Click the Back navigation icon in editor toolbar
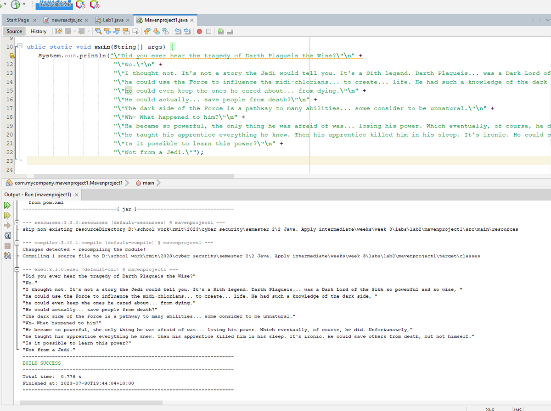This screenshot has height=411, width=551. pos(68,31)
